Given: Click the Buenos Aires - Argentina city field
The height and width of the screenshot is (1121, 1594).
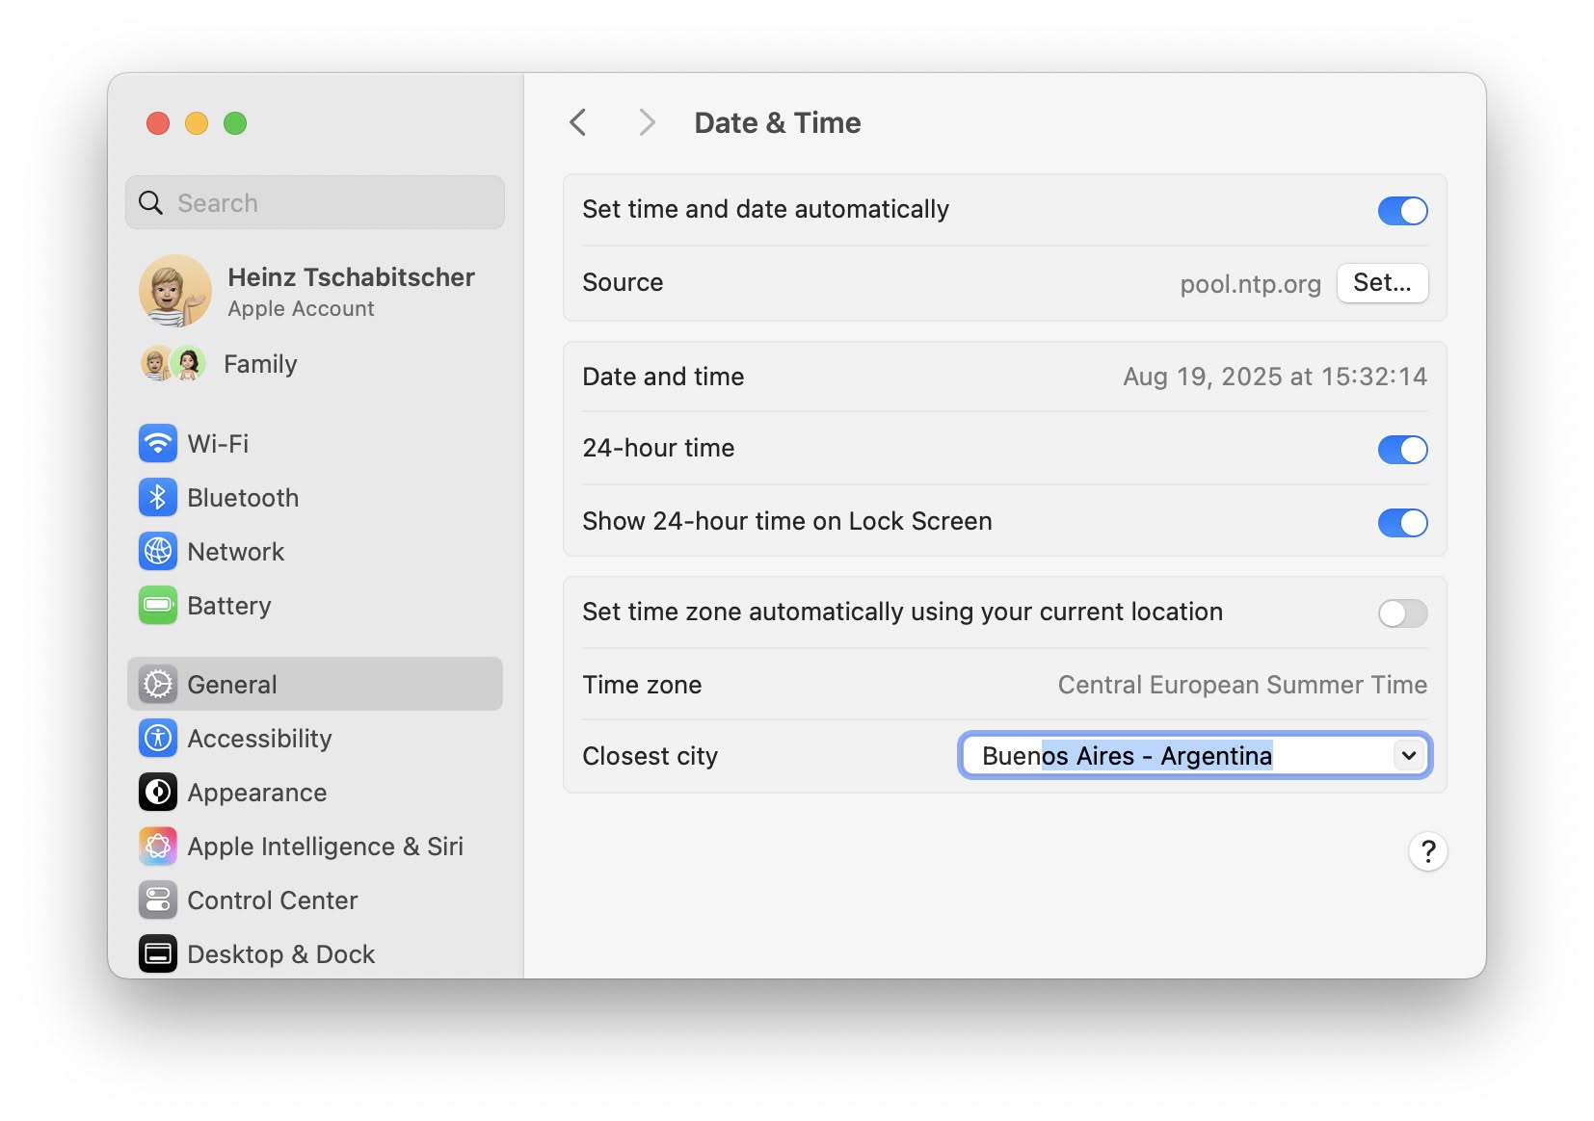Looking at the screenshot, I should [1195, 756].
